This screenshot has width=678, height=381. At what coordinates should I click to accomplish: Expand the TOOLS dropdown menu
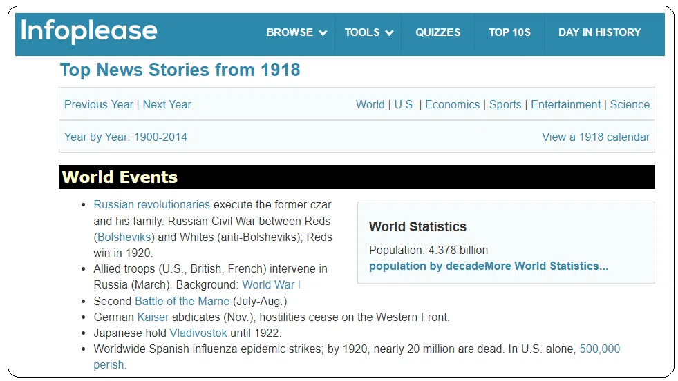369,32
